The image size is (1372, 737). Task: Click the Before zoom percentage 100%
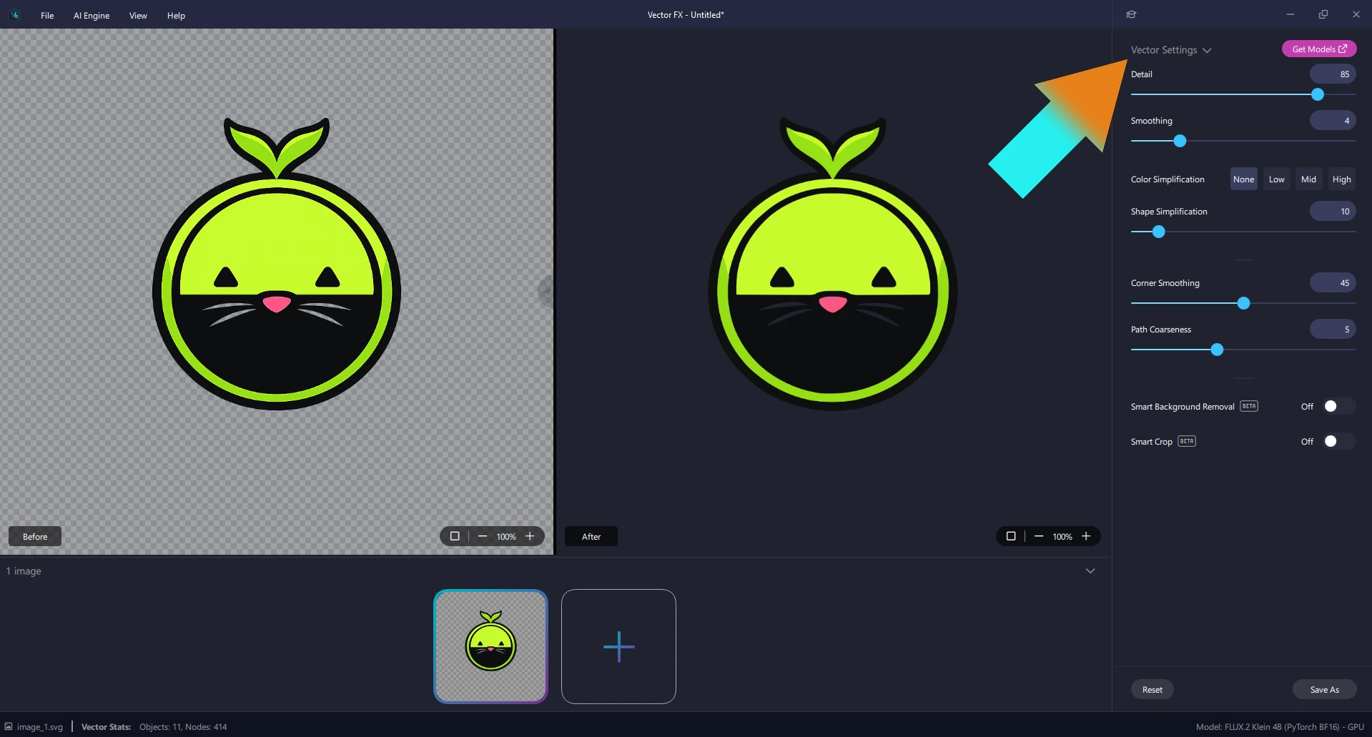tap(506, 537)
